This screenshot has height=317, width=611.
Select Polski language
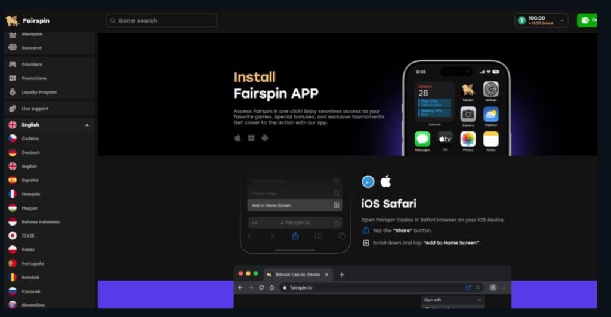coord(50,250)
